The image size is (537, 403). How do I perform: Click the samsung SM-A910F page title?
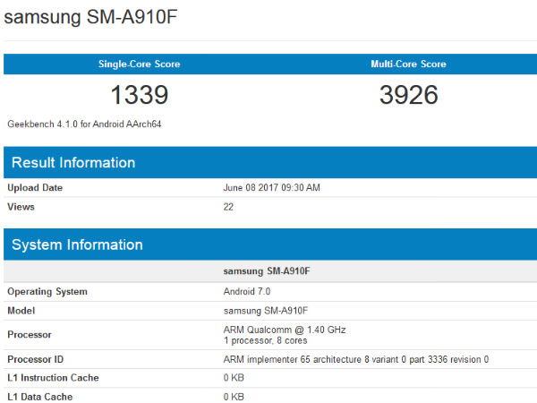(90, 17)
